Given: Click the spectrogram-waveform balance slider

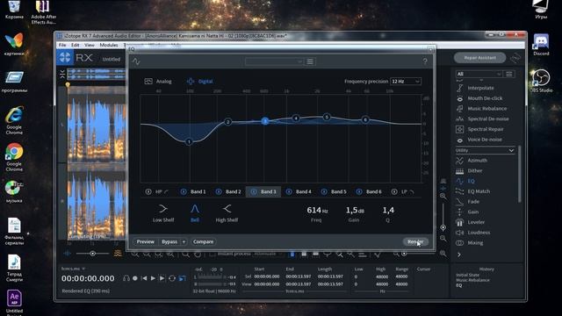Looking at the screenshot, I should (x=92, y=254).
